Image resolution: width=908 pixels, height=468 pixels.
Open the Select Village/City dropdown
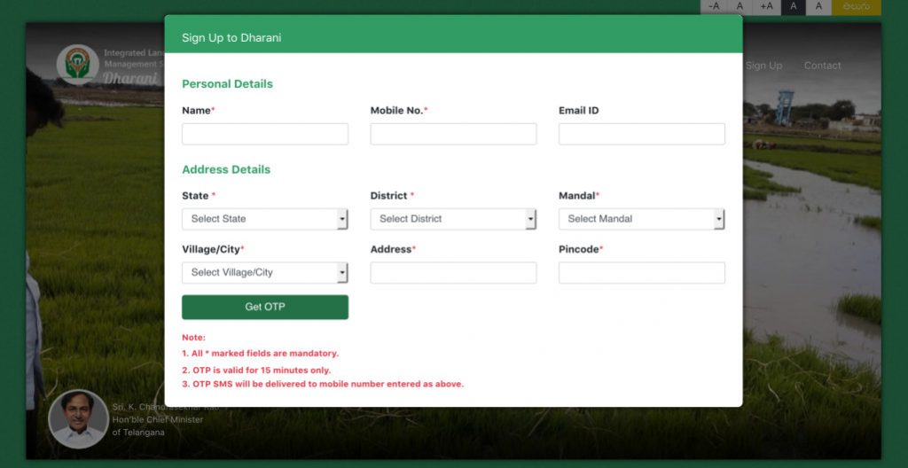pyautogui.click(x=264, y=273)
